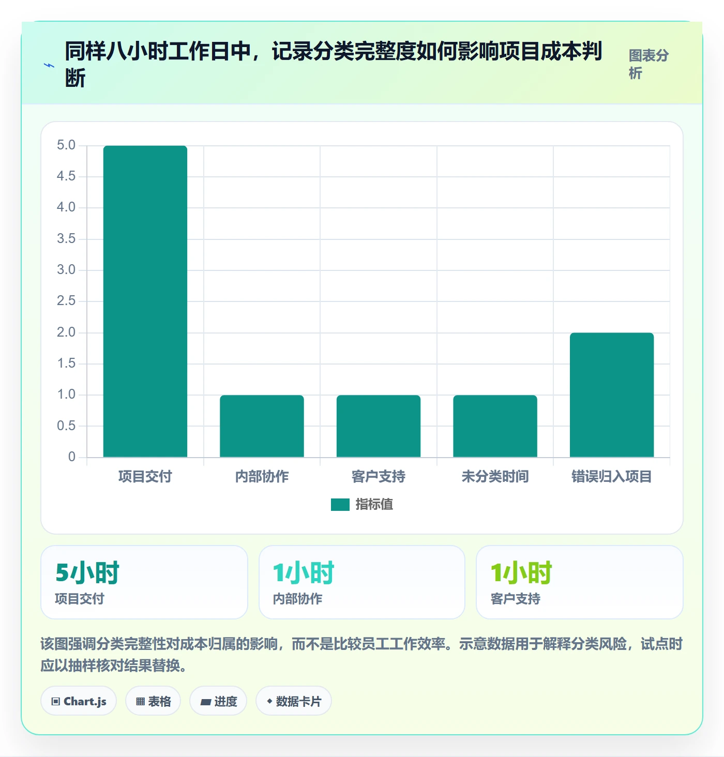Click the 5.0 y-axis value
724x757 pixels.
(x=66, y=145)
